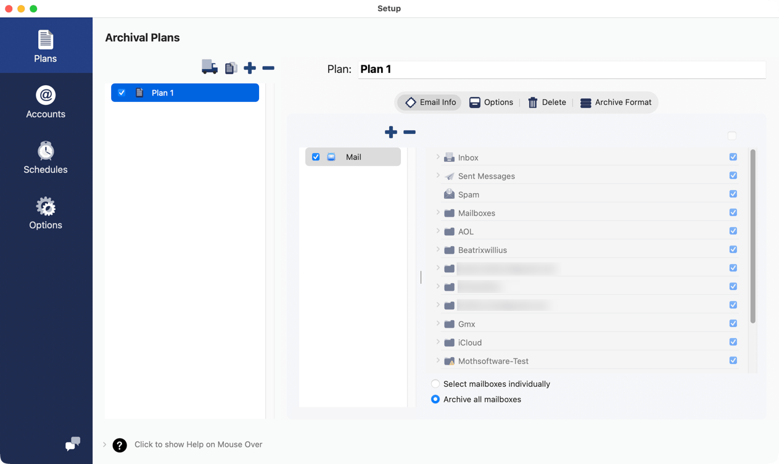This screenshot has width=779, height=464.
Task: Click the mailbox list vertical scrollbar
Action: [752, 236]
